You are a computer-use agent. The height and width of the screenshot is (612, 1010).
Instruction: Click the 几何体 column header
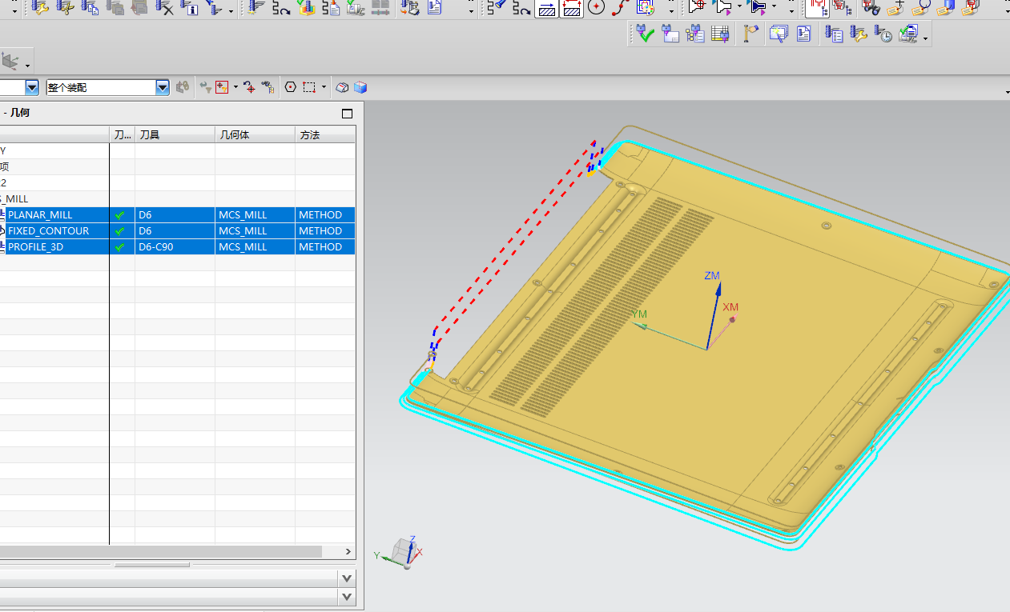pos(255,135)
